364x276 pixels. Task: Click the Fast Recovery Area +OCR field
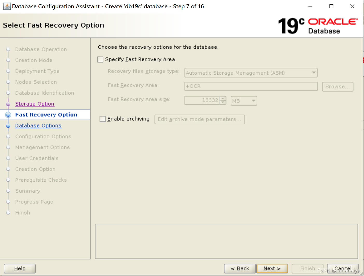tap(251, 86)
